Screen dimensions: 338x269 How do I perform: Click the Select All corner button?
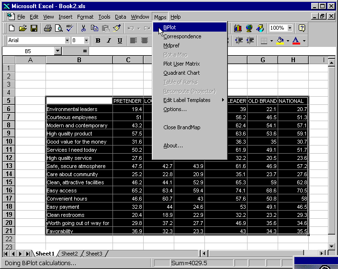(9, 60)
